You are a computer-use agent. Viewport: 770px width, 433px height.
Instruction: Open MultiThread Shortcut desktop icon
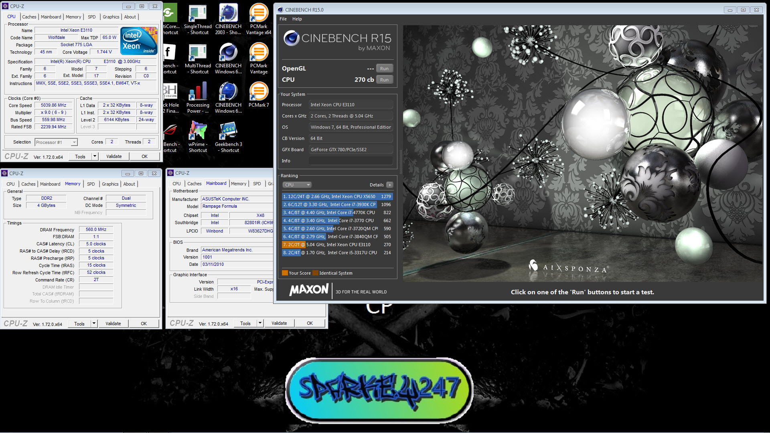198,59
